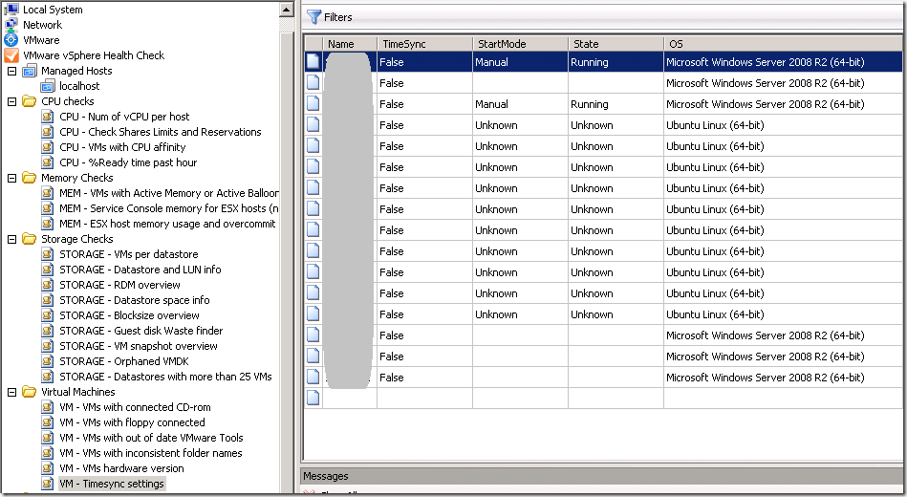Click the Network node icon
Screen dimensions: 907x497
pos(11,25)
